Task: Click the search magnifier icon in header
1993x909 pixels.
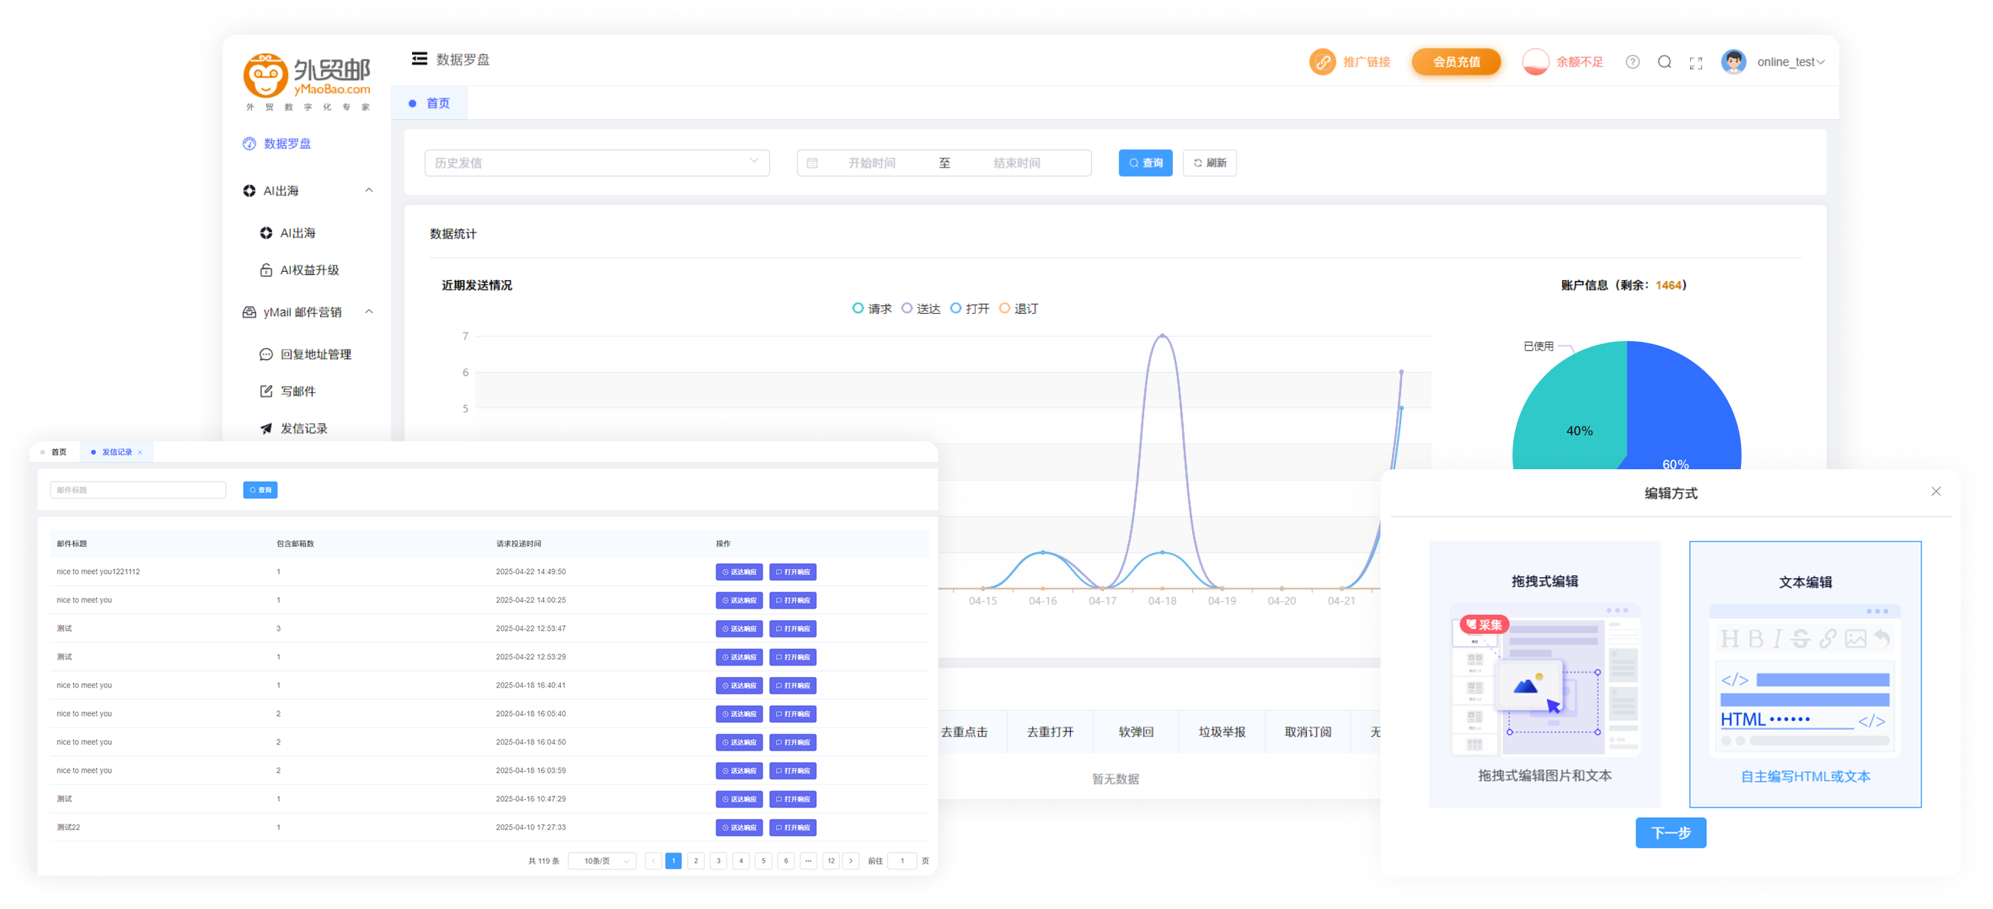Action: pyautogui.click(x=1664, y=62)
